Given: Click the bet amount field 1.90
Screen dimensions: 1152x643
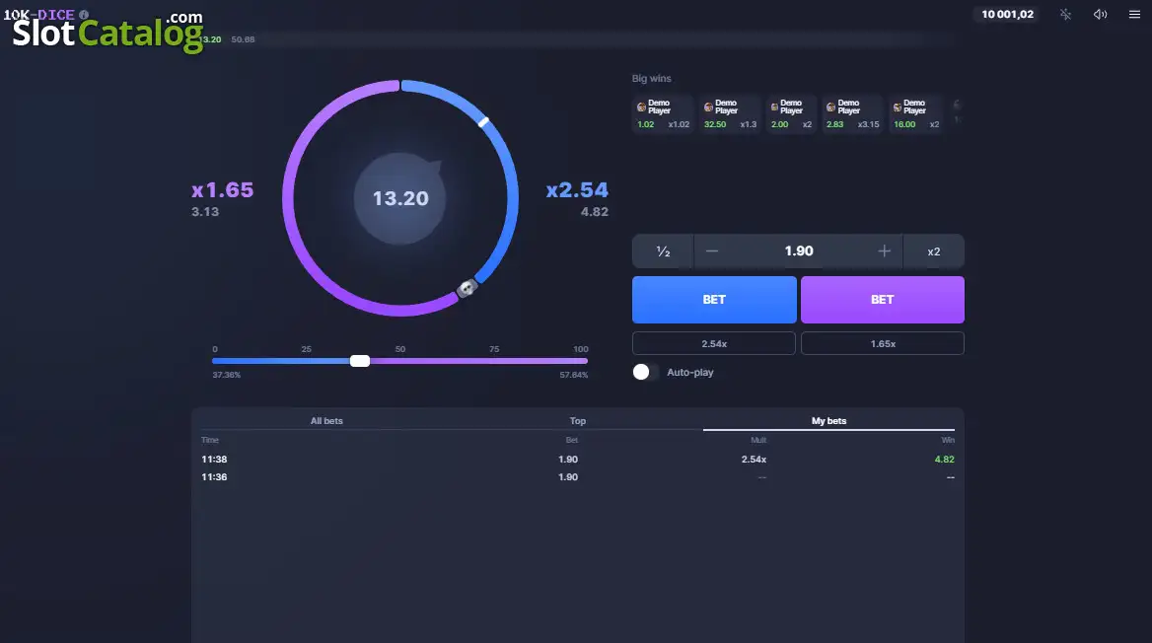Looking at the screenshot, I should click(799, 251).
